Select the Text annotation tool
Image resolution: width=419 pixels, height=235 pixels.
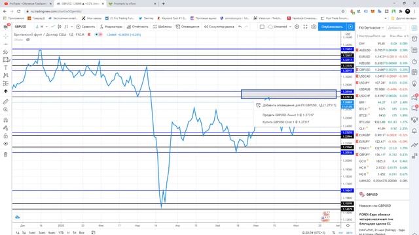tap(6, 68)
